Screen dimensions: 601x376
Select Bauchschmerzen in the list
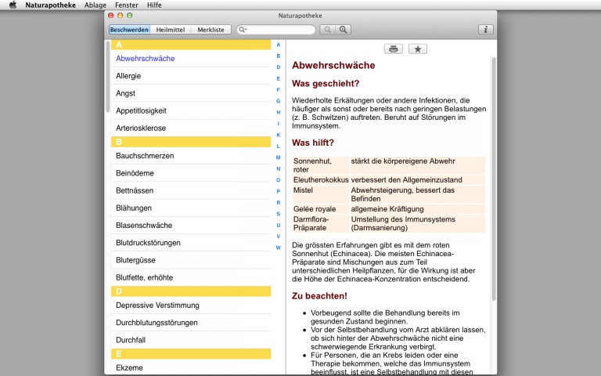[191, 156]
